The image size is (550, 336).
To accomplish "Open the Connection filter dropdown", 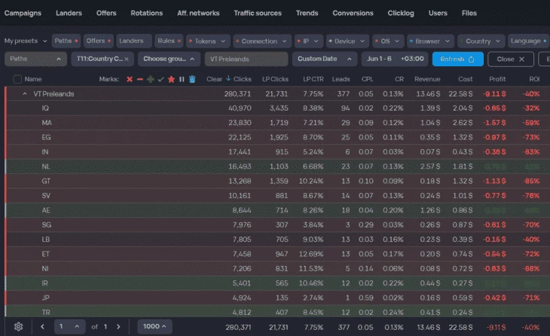I will click(x=262, y=41).
